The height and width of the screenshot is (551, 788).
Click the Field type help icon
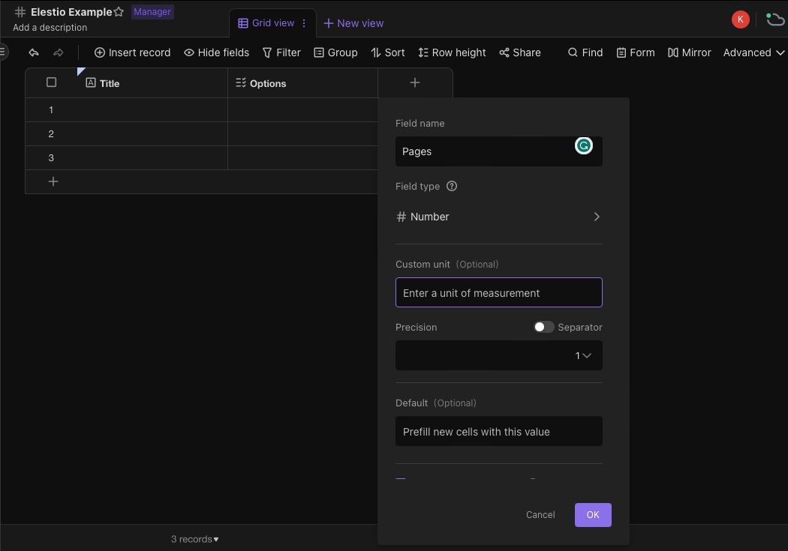tap(452, 186)
